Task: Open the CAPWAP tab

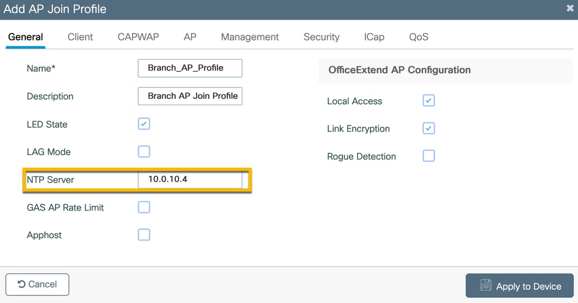Action: point(138,37)
